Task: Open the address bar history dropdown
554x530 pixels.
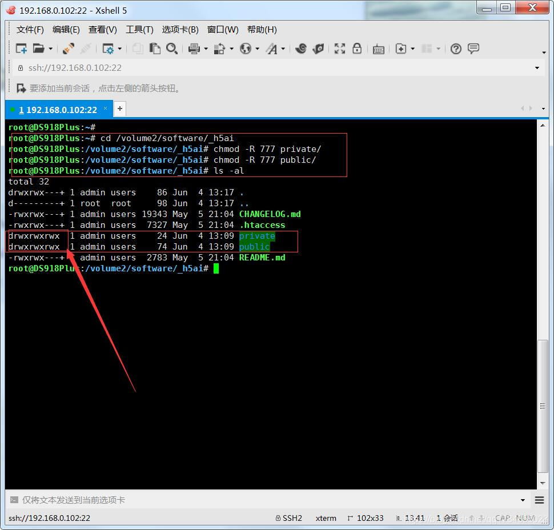Action: coord(537,68)
